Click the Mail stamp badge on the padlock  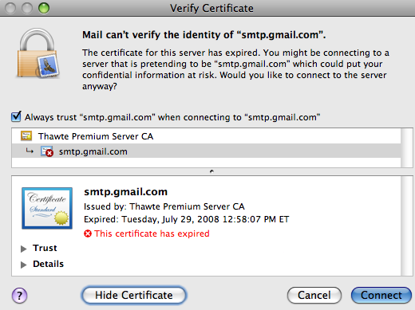pos(48,66)
